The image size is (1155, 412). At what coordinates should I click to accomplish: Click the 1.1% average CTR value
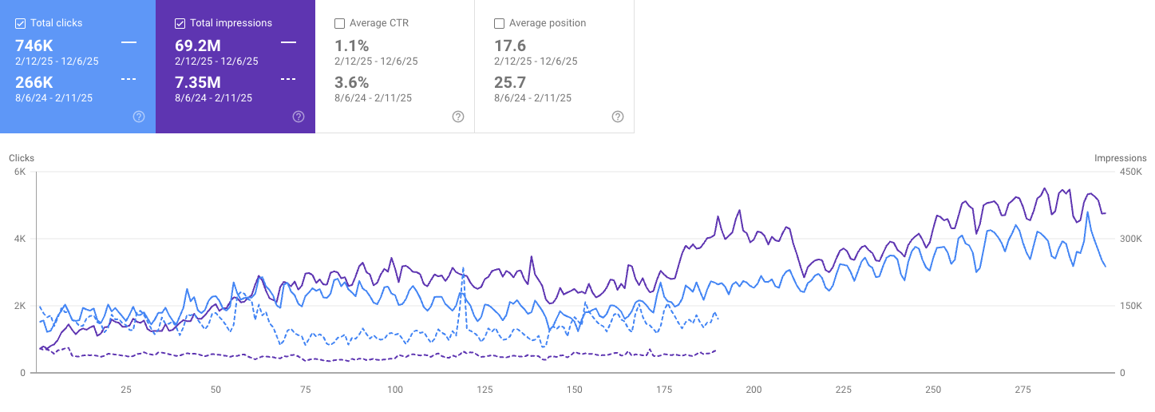(351, 46)
